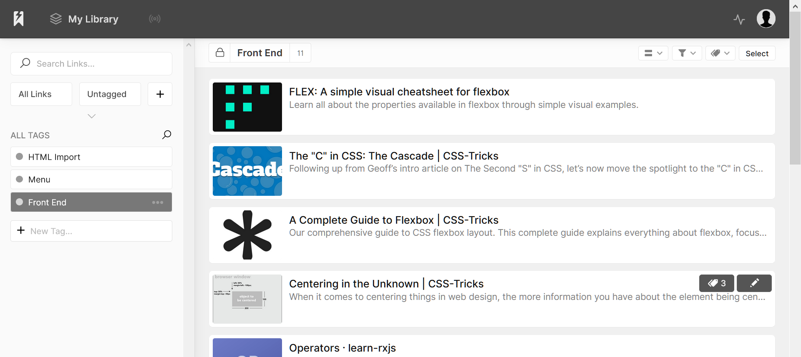
Task: Open the tags filter dropdown
Action: pos(720,53)
